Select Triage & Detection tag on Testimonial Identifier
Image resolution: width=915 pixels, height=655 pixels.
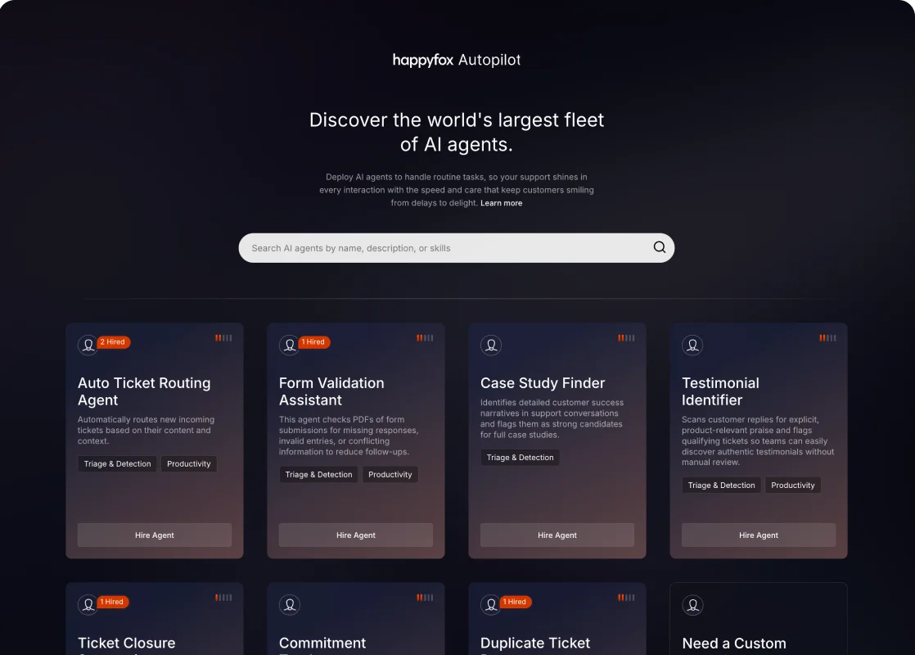[x=721, y=486]
